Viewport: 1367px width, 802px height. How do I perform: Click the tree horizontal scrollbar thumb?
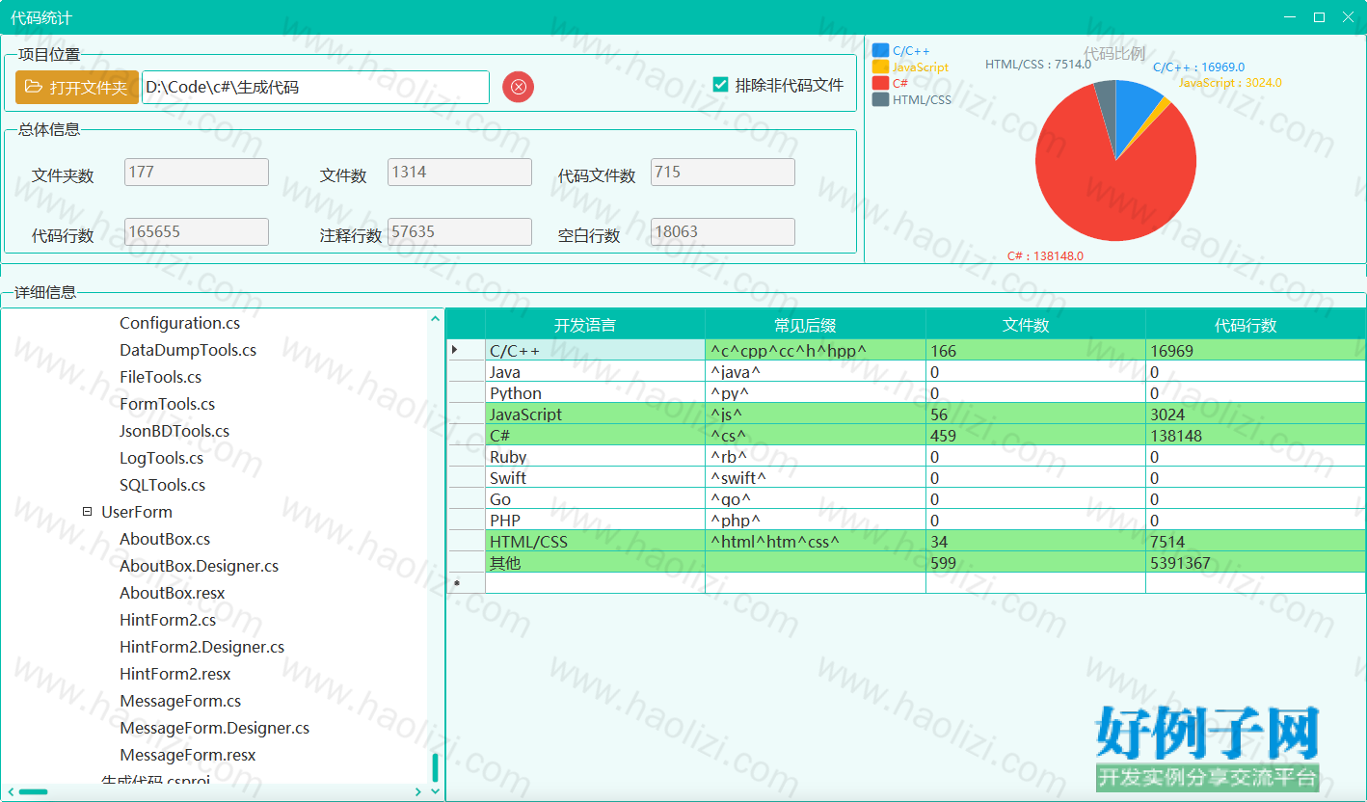click(x=34, y=792)
